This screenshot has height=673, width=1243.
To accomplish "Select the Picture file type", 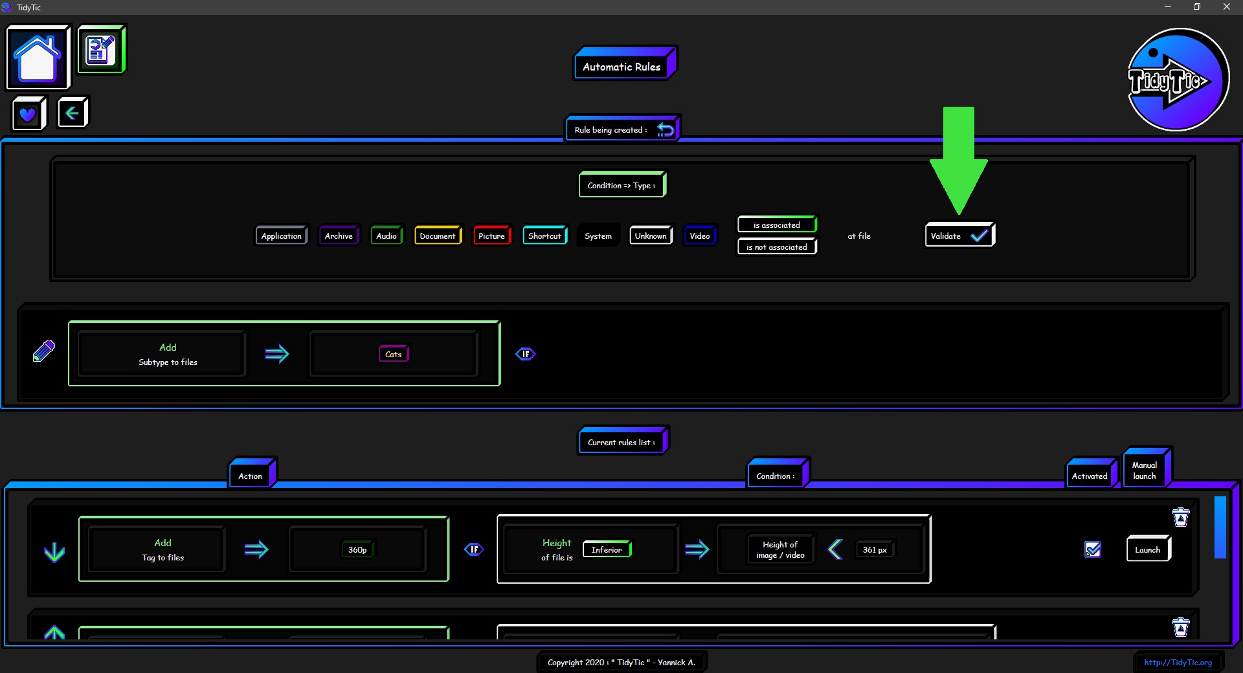I will (492, 236).
